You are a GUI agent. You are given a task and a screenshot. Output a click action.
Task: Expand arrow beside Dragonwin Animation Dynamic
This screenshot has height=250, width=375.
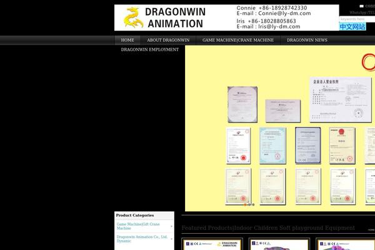171,239
